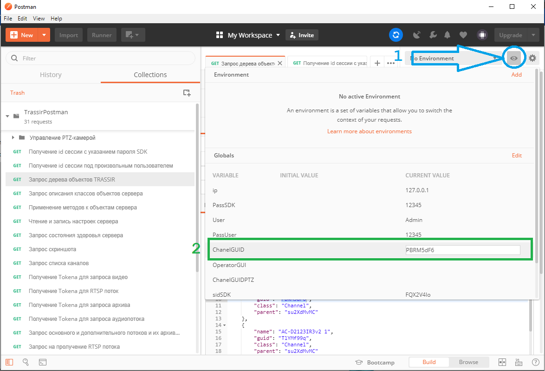Click the heart icon in header
The width and height of the screenshot is (545, 371).
(463, 35)
